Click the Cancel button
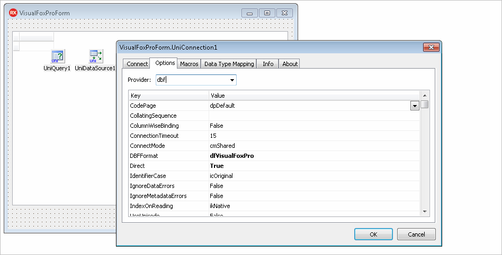Viewport: 502px width, 255px height. pos(416,234)
